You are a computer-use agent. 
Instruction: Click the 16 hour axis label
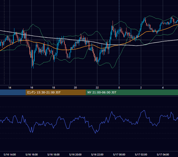tap(32, 88)
